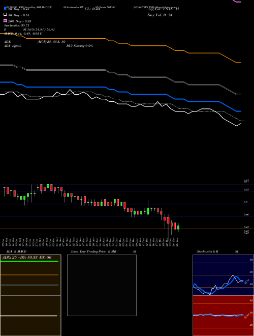Click the 0.46 price axis label
The height and width of the screenshot is (336, 254).
(246, 214)
